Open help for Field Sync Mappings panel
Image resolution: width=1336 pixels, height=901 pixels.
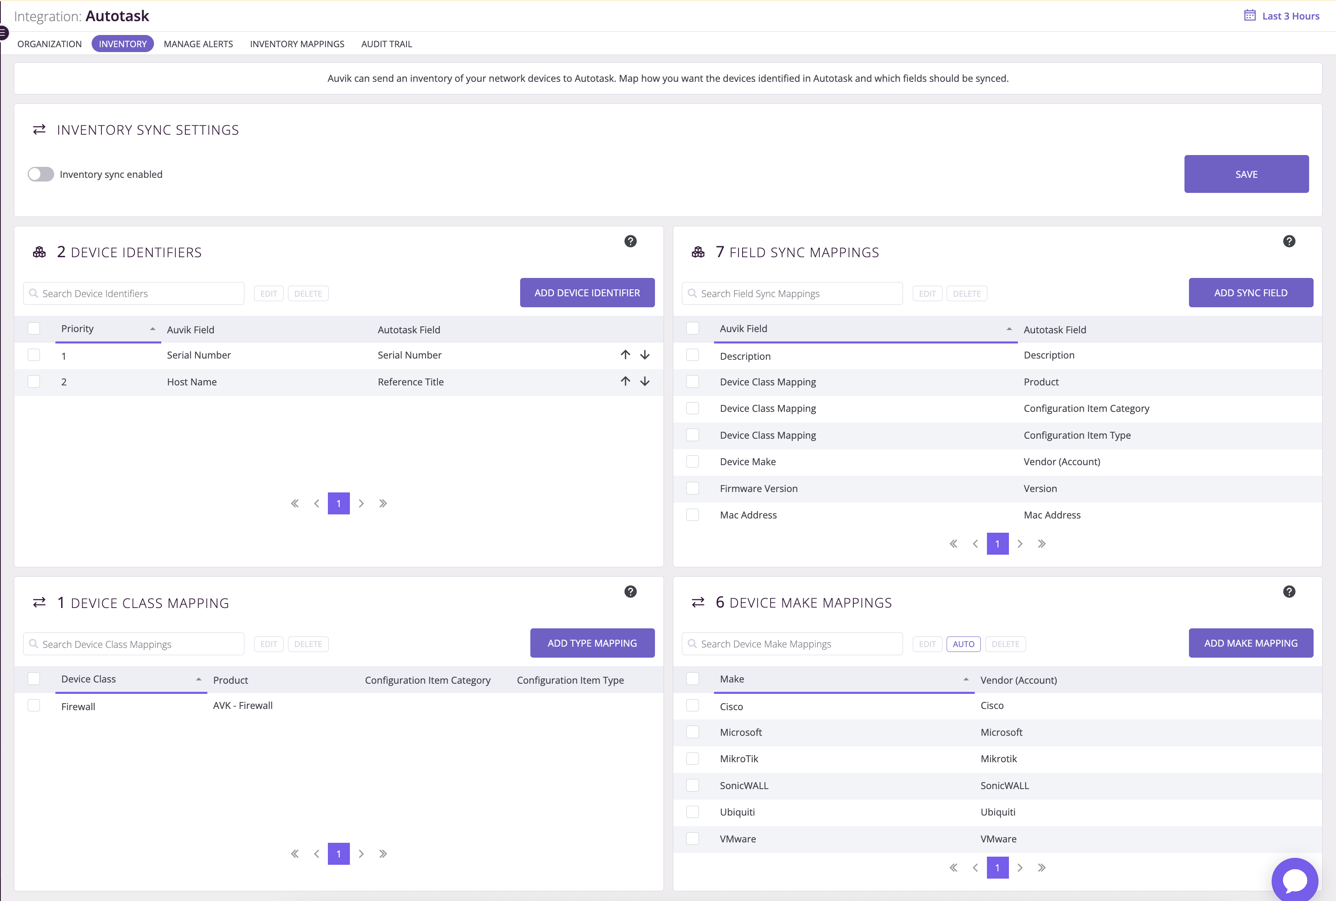point(1289,241)
